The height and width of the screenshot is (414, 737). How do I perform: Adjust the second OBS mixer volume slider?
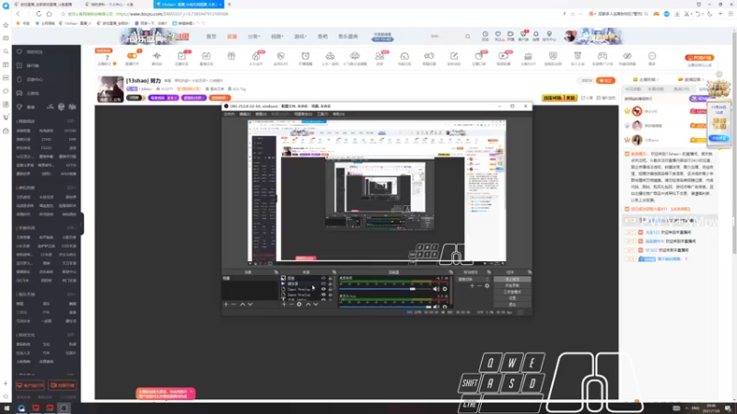(x=385, y=307)
